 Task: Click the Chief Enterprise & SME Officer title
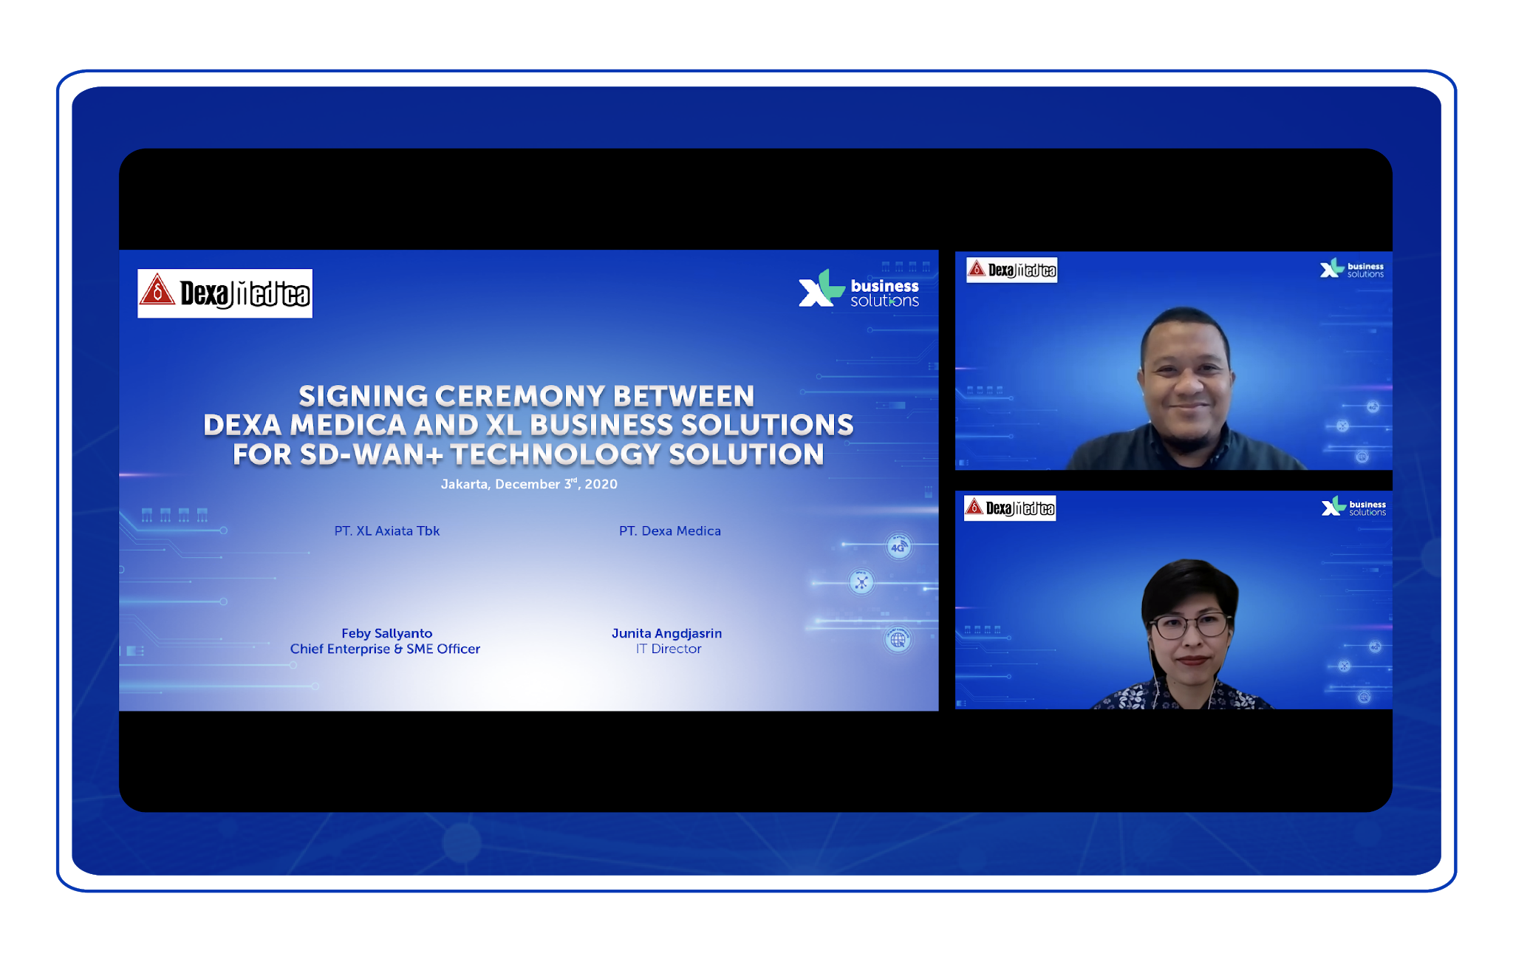[x=385, y=649]
